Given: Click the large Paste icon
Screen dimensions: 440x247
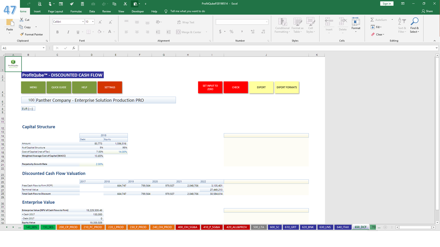Looking at the screenshot, I should pos(10,23).
